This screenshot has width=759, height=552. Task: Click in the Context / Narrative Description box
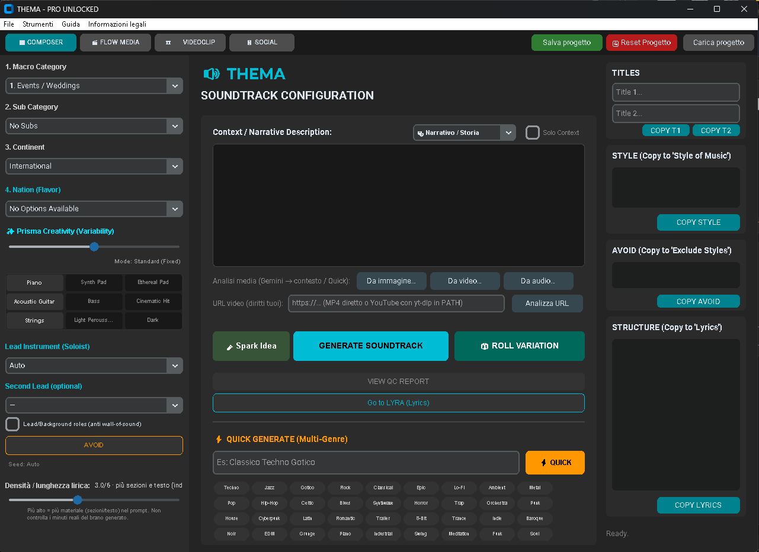(399, 205)
